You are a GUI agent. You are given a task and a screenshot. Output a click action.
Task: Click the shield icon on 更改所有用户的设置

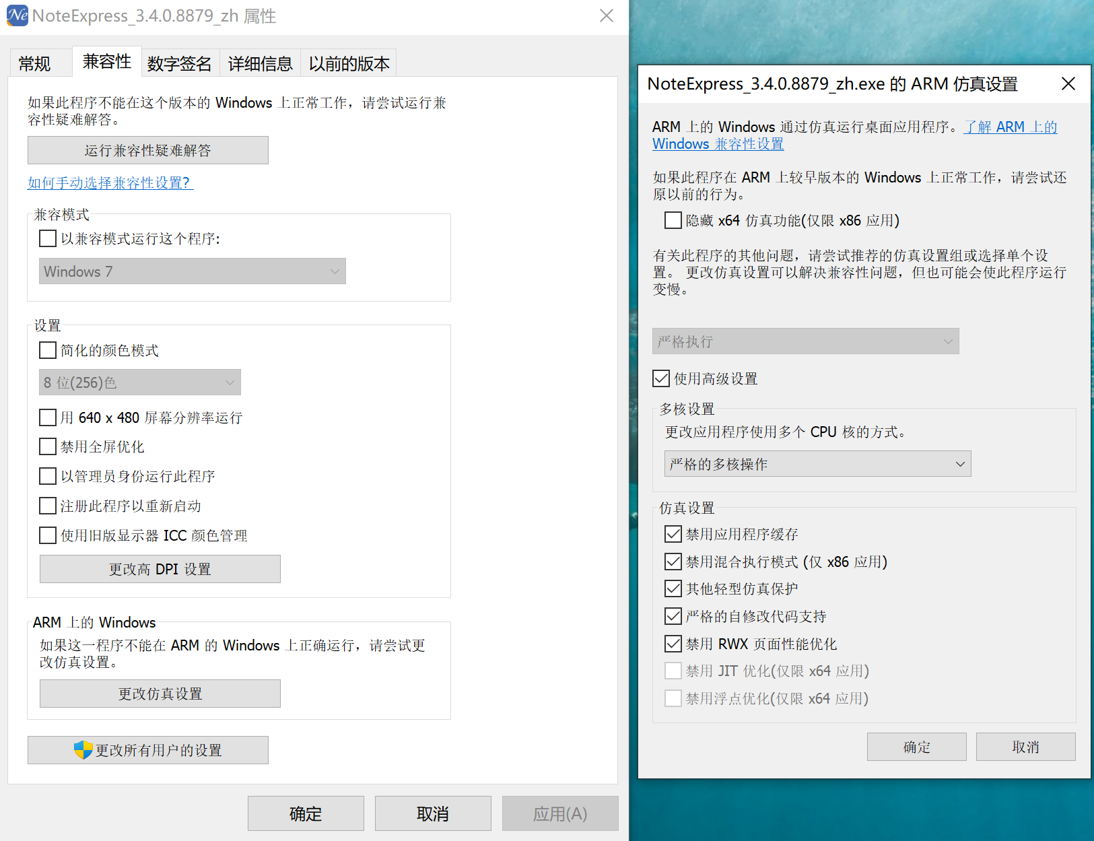83,749
